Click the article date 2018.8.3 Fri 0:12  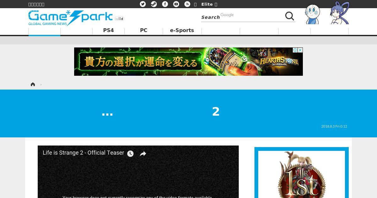click(334, 126)
